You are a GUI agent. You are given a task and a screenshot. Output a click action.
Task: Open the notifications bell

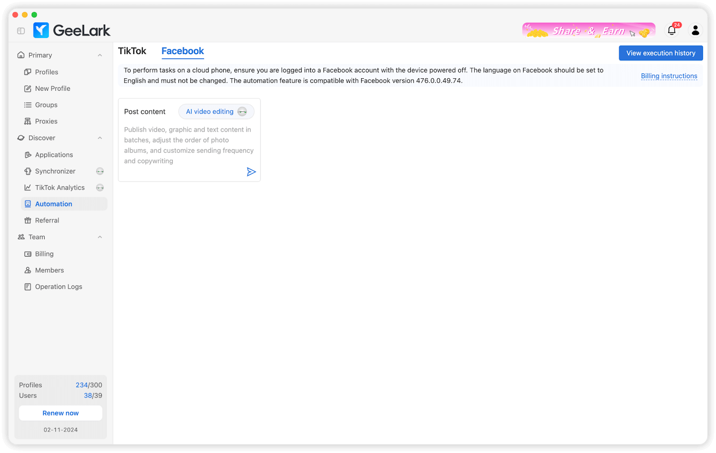(672, 30)
